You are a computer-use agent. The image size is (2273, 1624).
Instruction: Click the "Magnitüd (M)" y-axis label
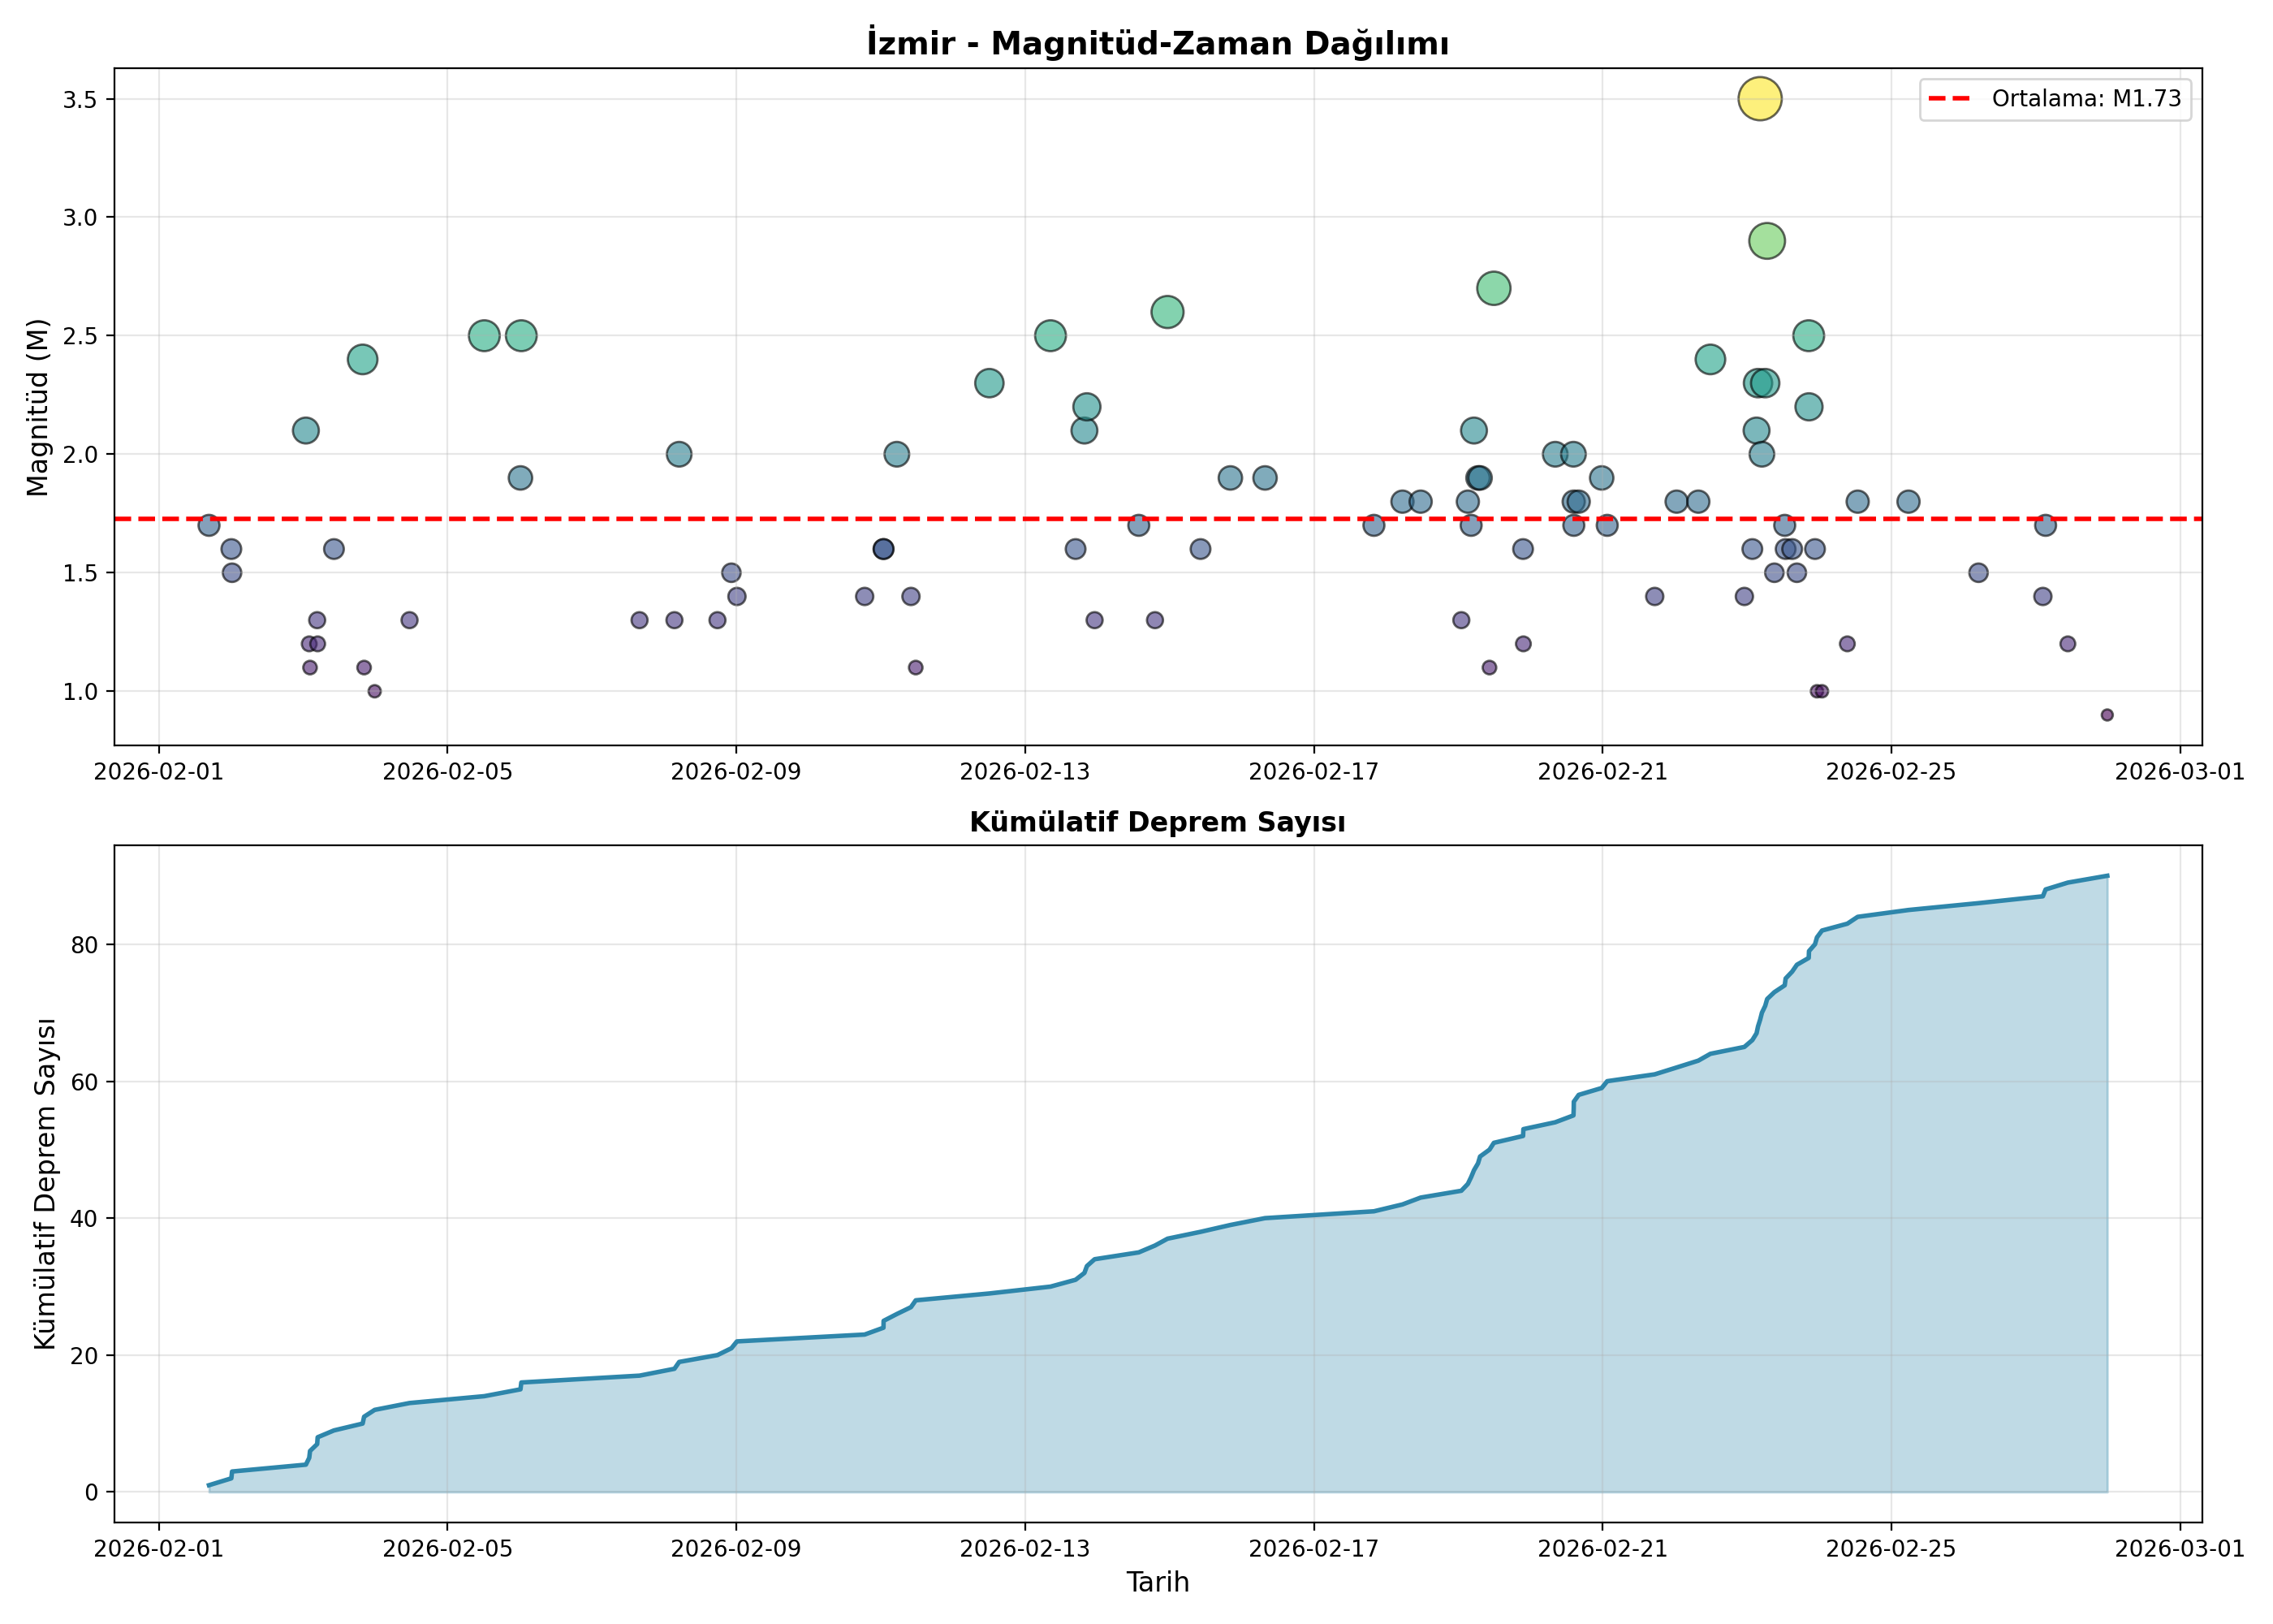[x=38, y=407]
